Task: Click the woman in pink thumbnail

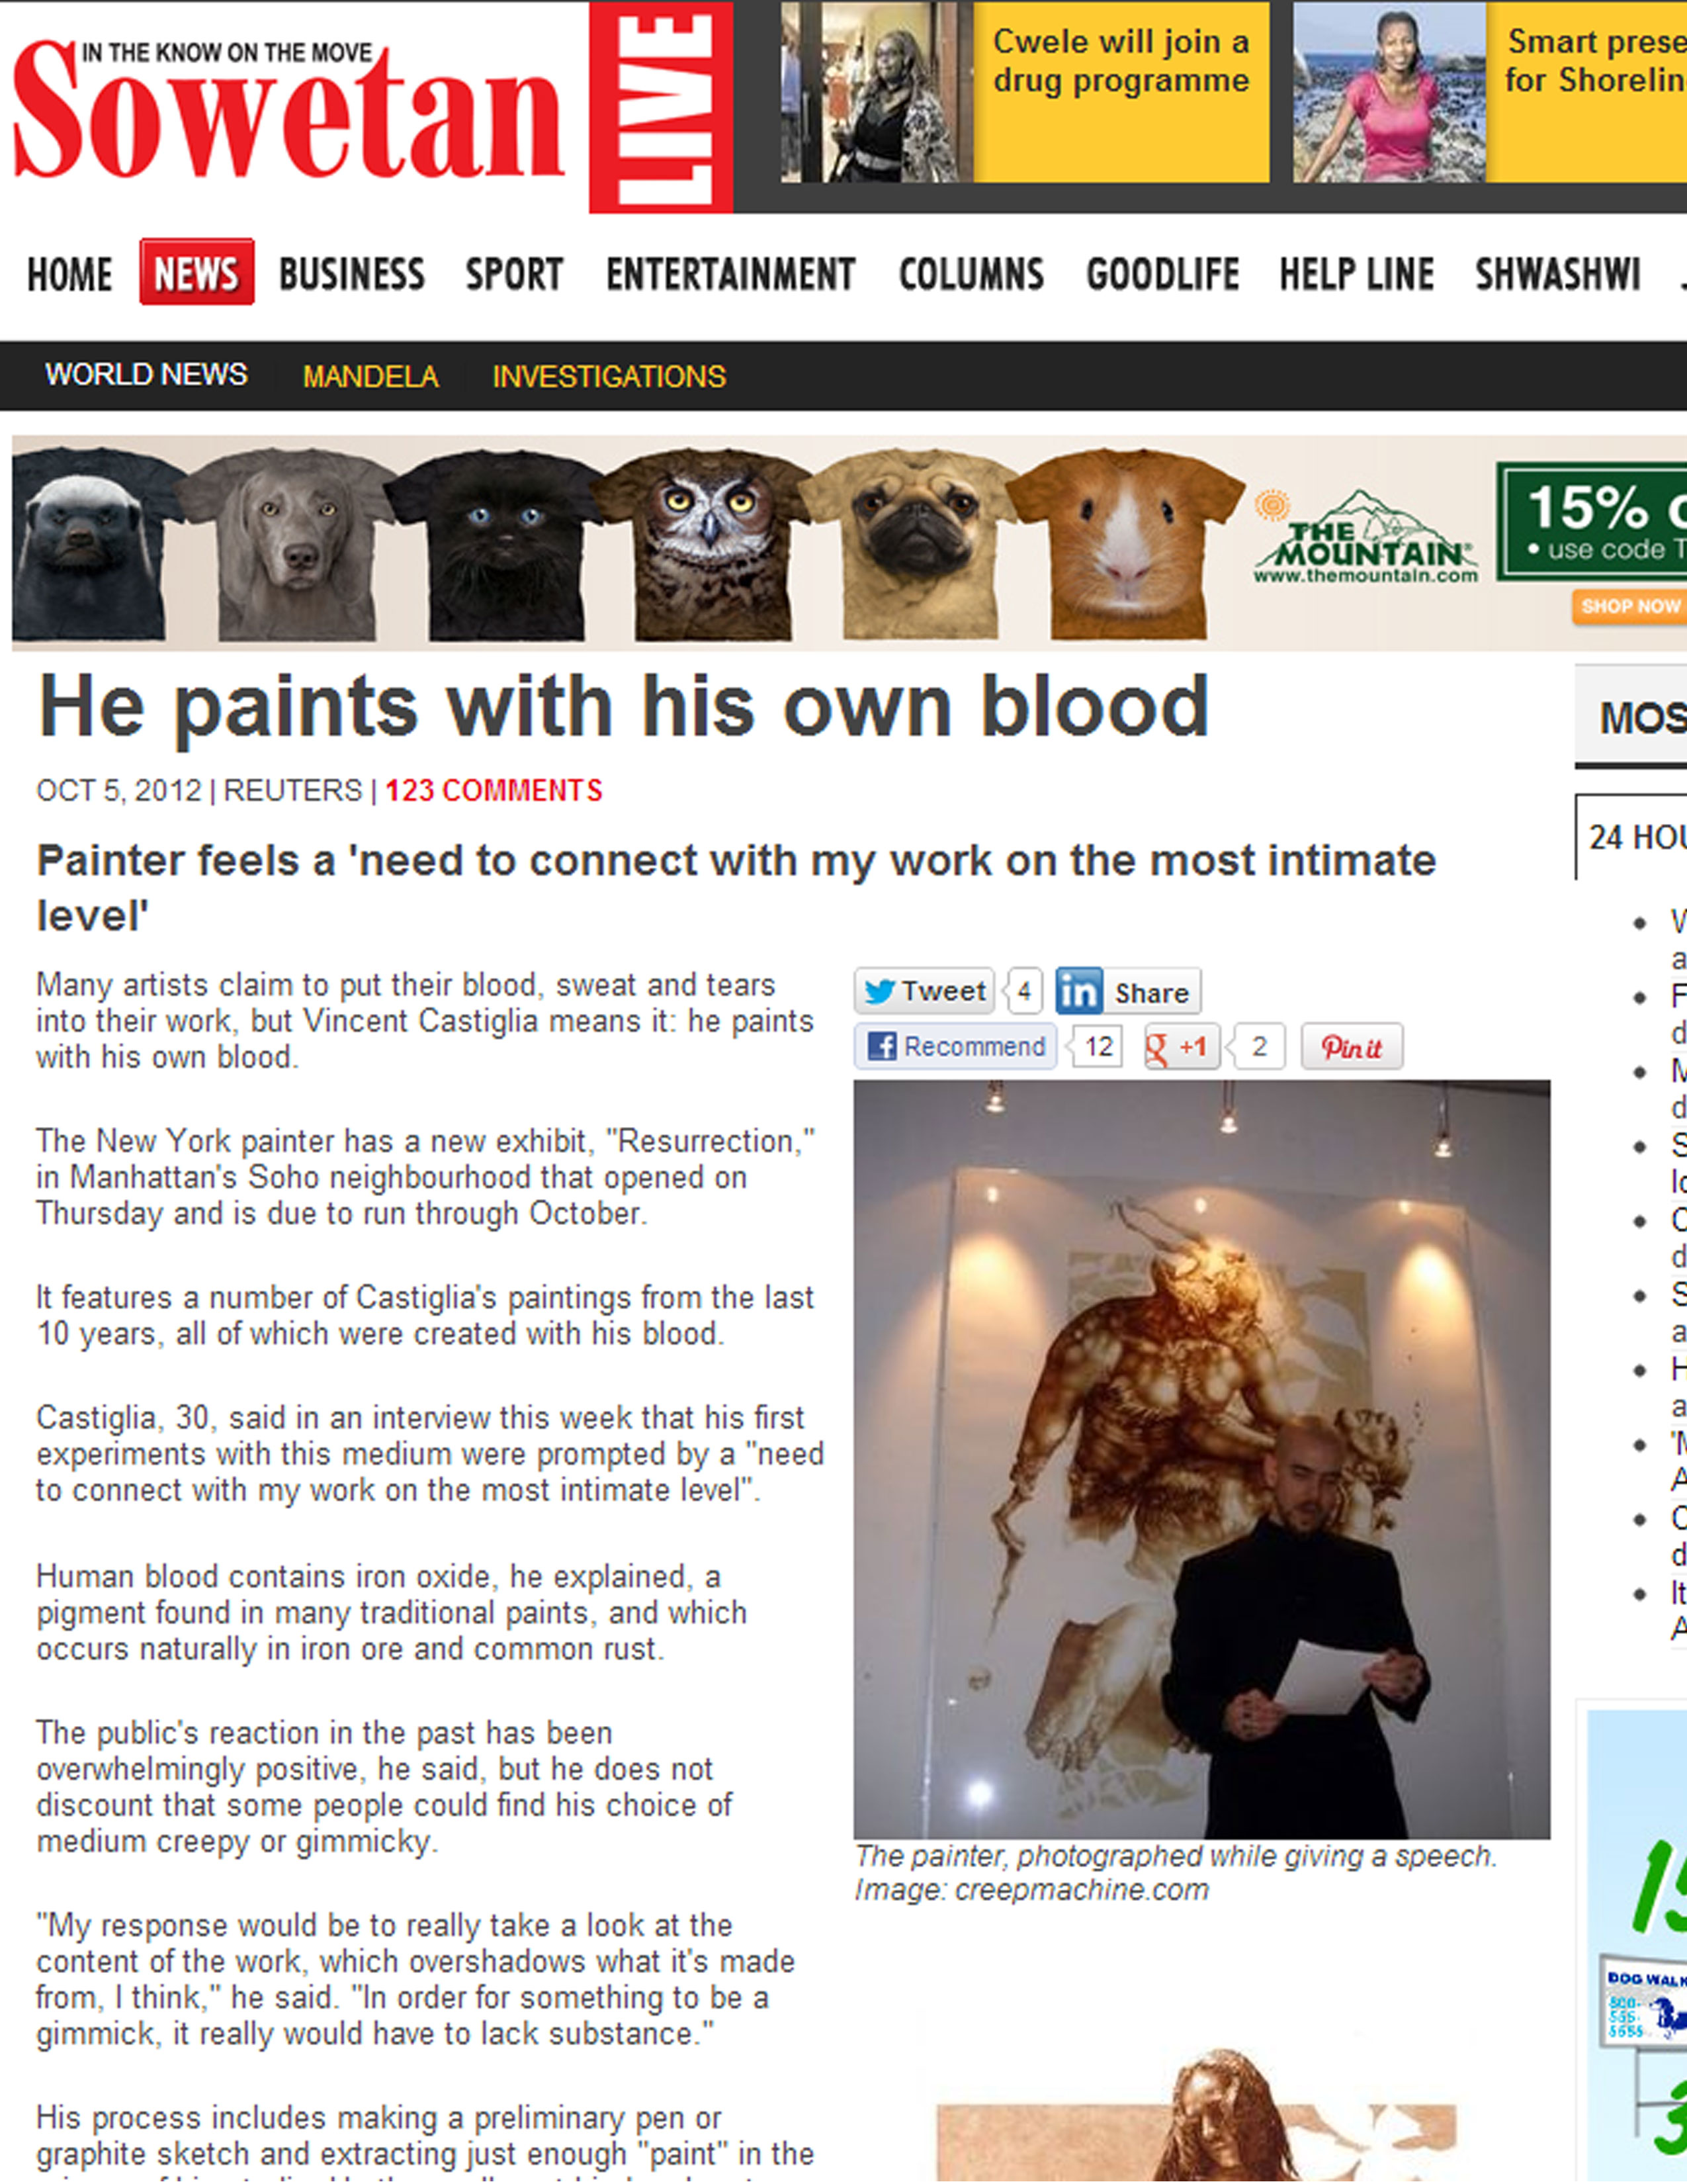Action: click(x=1389, y=92)
